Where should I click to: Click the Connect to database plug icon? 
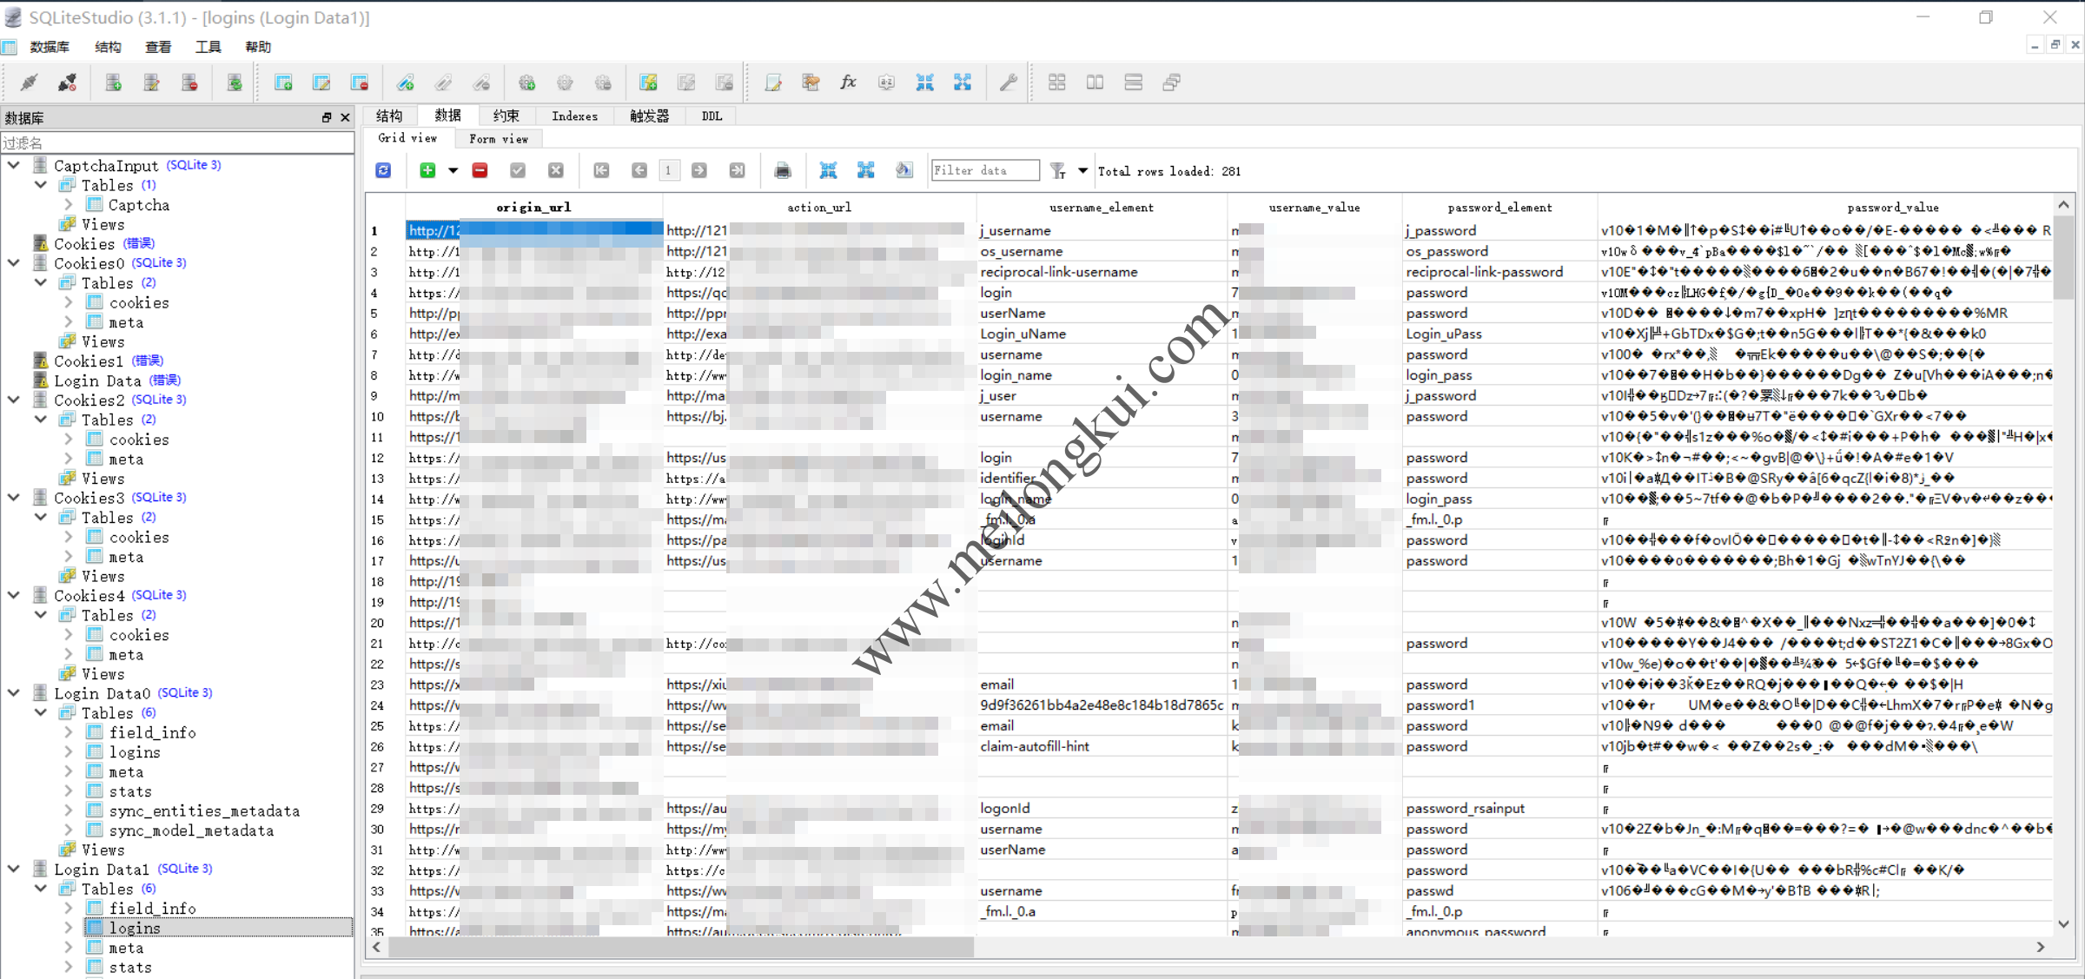(29, 83)
